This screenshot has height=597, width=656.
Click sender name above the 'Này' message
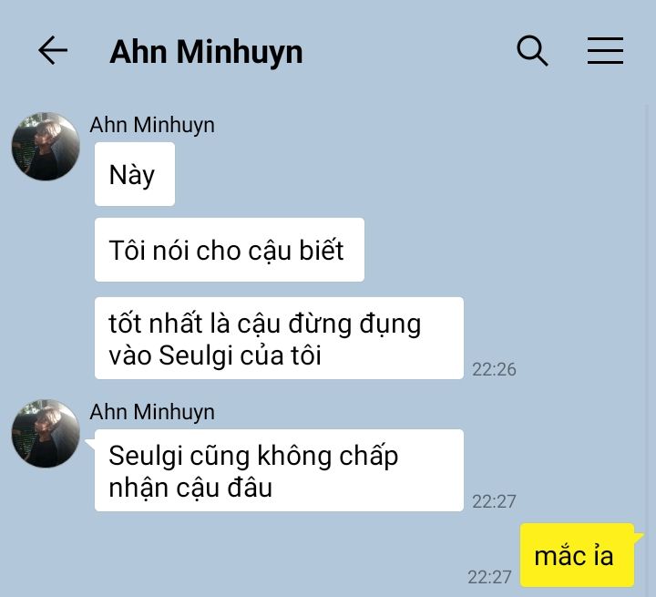(152, 125)
